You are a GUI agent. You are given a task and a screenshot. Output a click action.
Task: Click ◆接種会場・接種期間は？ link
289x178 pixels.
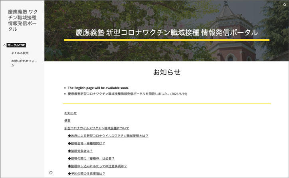pyautogui.click(x=86, y=143)
